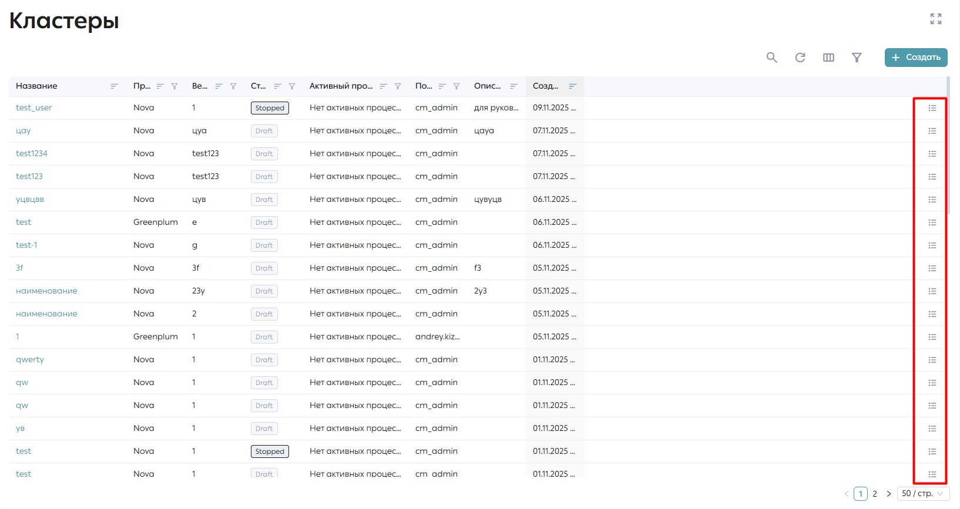Open actions menu for qwerty row
The image size is (960, 509).
click(932, 360)
